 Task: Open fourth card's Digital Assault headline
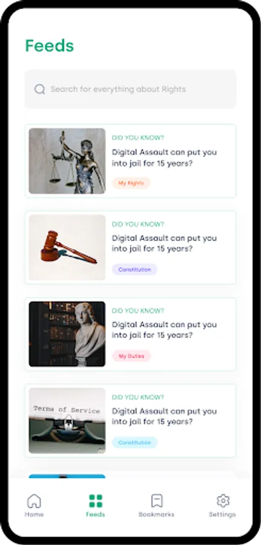click(164, 417)
